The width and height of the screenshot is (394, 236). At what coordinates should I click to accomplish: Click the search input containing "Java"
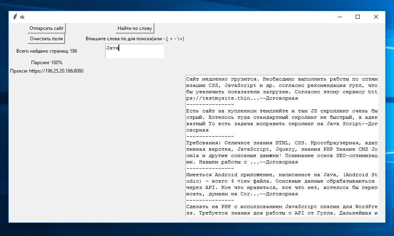[134, 51]
